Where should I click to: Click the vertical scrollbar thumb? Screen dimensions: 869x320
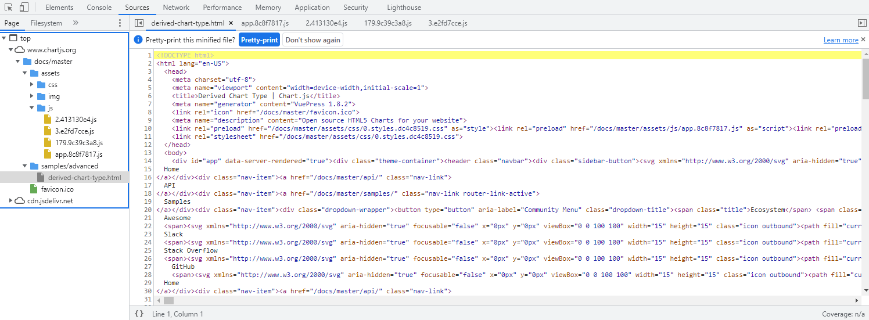865,78
